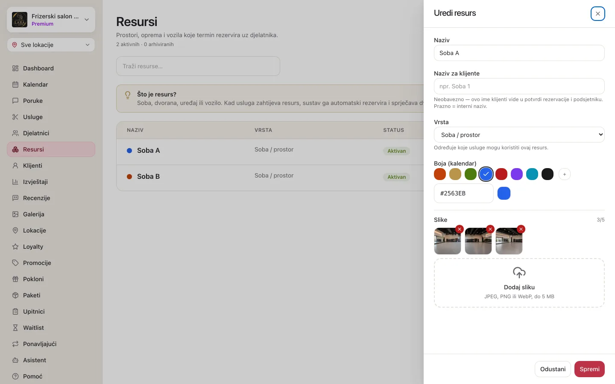Viewport: 615px width, 384px height.
Task: Remove the third resource image
Action: (x=521, y=229)
